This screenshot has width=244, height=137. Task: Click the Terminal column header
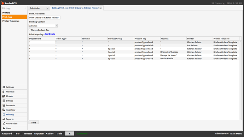pos(94,38)
